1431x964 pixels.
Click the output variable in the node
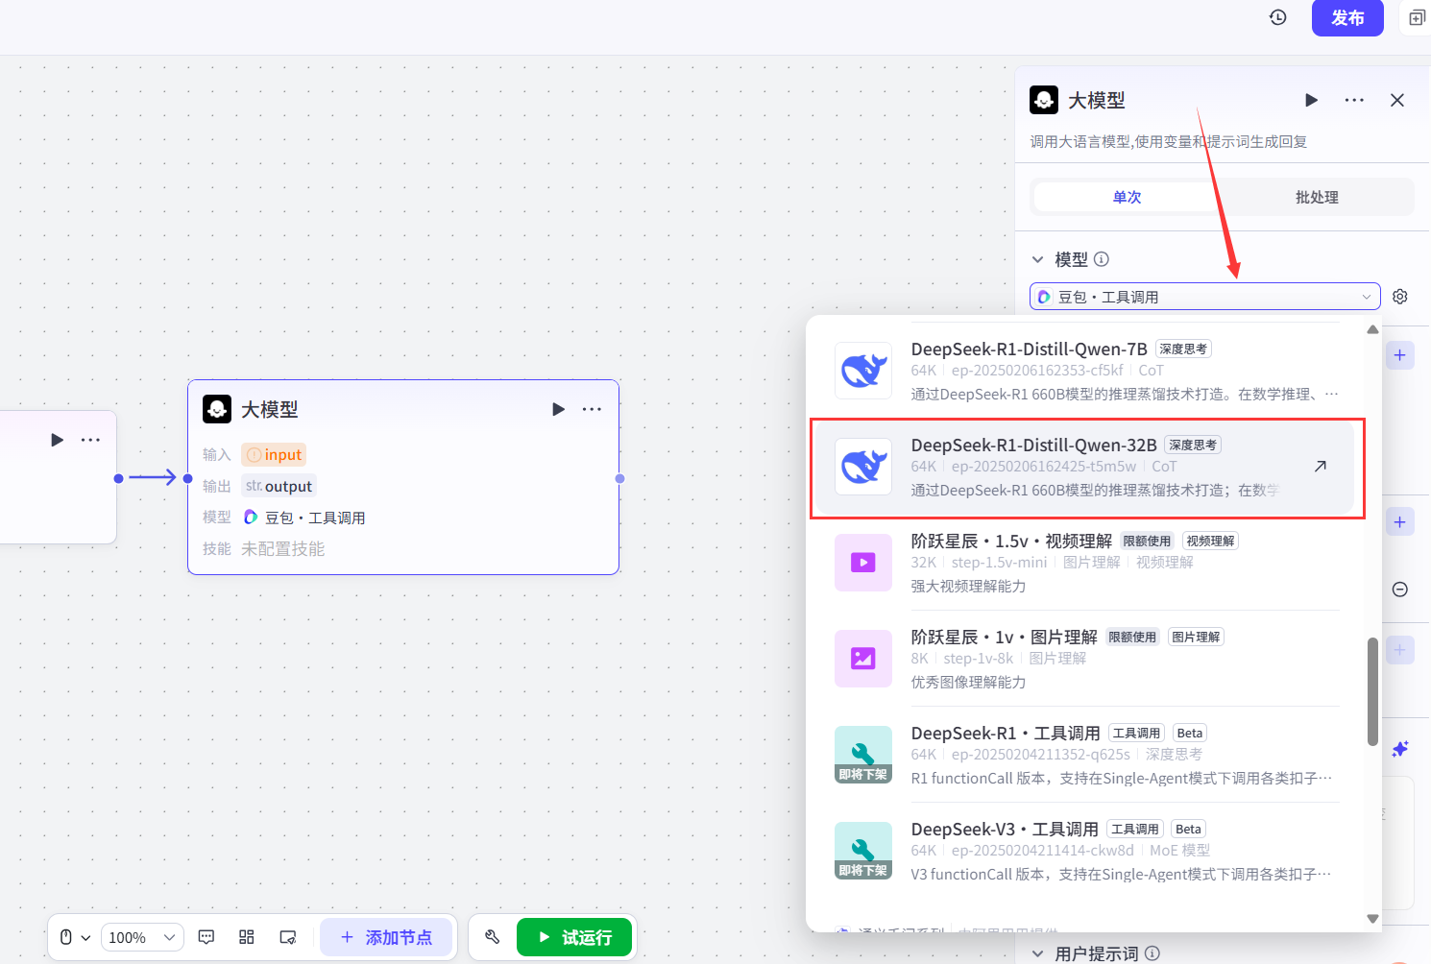[279, 486]
